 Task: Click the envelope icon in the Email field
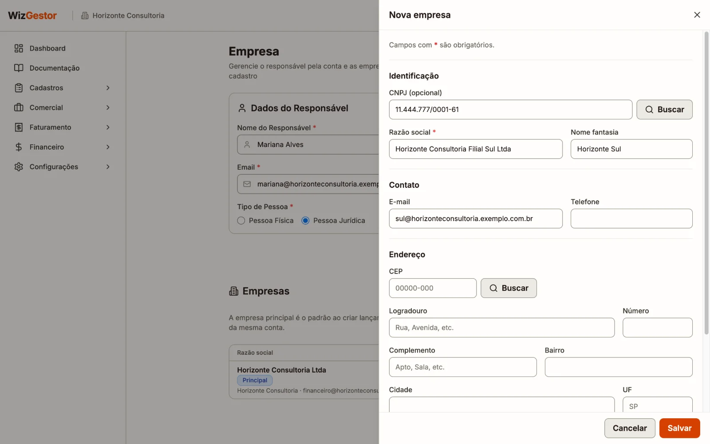tap(247, 184)
